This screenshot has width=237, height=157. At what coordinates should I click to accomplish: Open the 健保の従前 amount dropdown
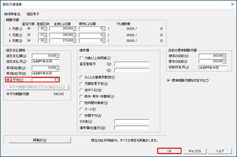[x=224, y=56]
